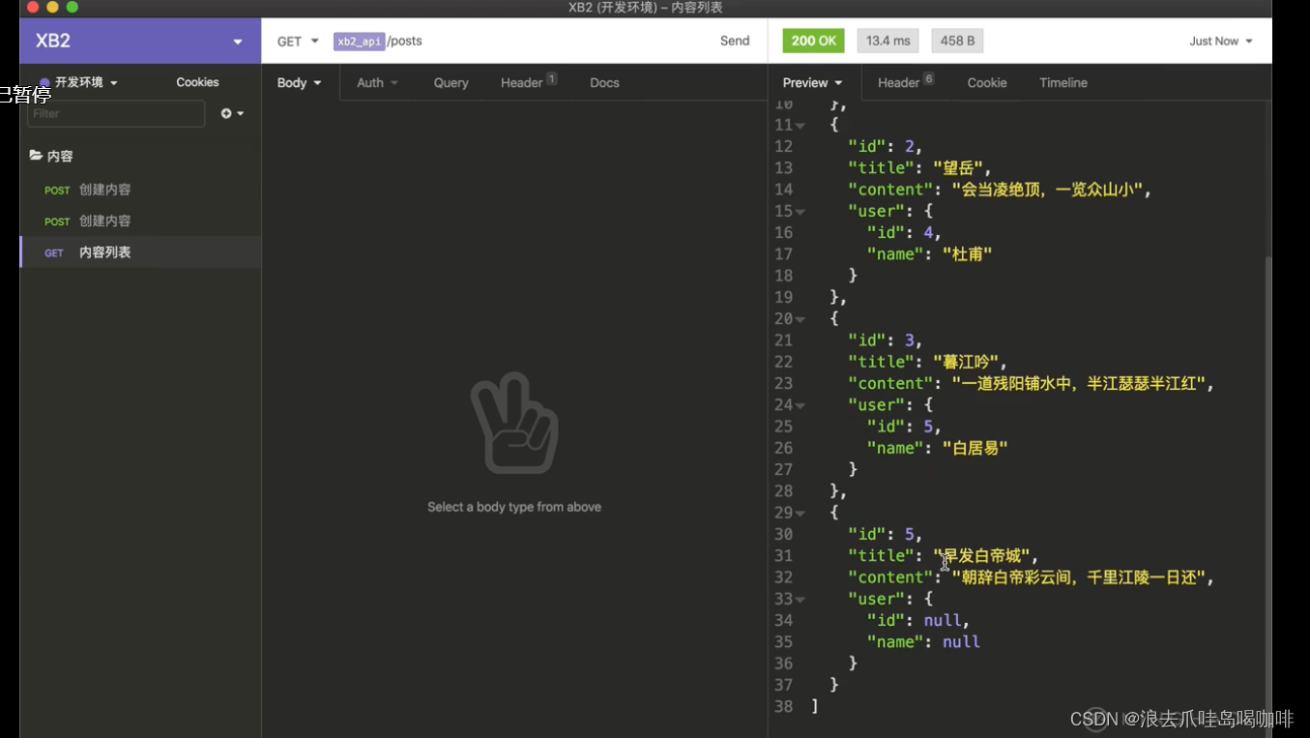Click the null id value on line 34
This screenshot has width=1310, height=738.
943,620
